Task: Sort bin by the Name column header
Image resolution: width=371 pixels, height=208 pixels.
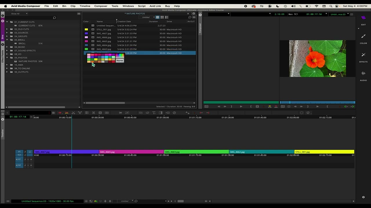Action: [x=100, y=21]
